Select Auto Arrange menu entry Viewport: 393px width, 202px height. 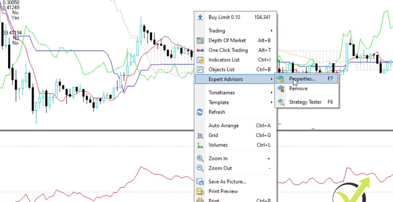pos(223,126)
